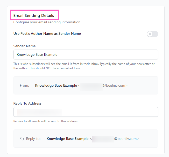169x157 pixels.
Task: Click the 'Reply-to:' label in preview box
Action: [33, 139]
